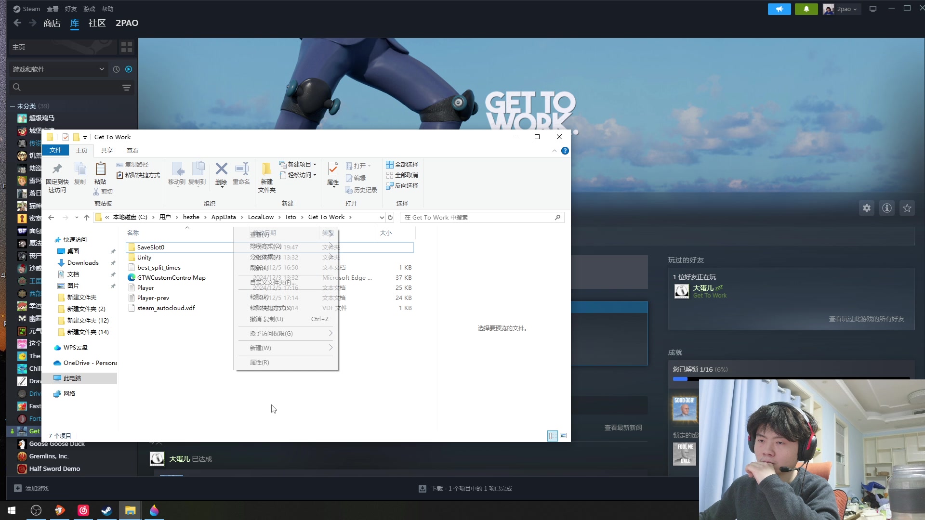Click the Rename icon in ribbon
The image size is (925, 520).
tap(241, 169)
